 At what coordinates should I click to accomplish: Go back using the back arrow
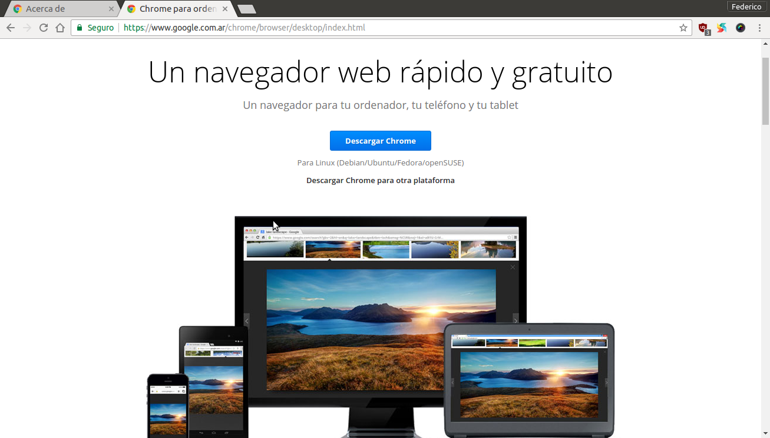coord(10,28)
